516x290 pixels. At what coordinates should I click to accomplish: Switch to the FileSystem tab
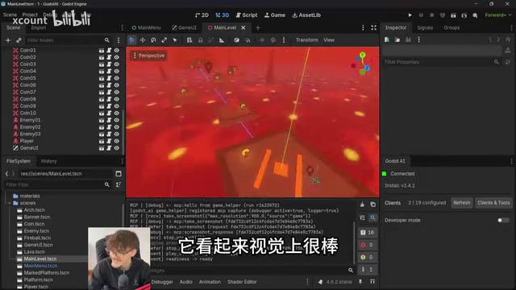coord(19,161)
